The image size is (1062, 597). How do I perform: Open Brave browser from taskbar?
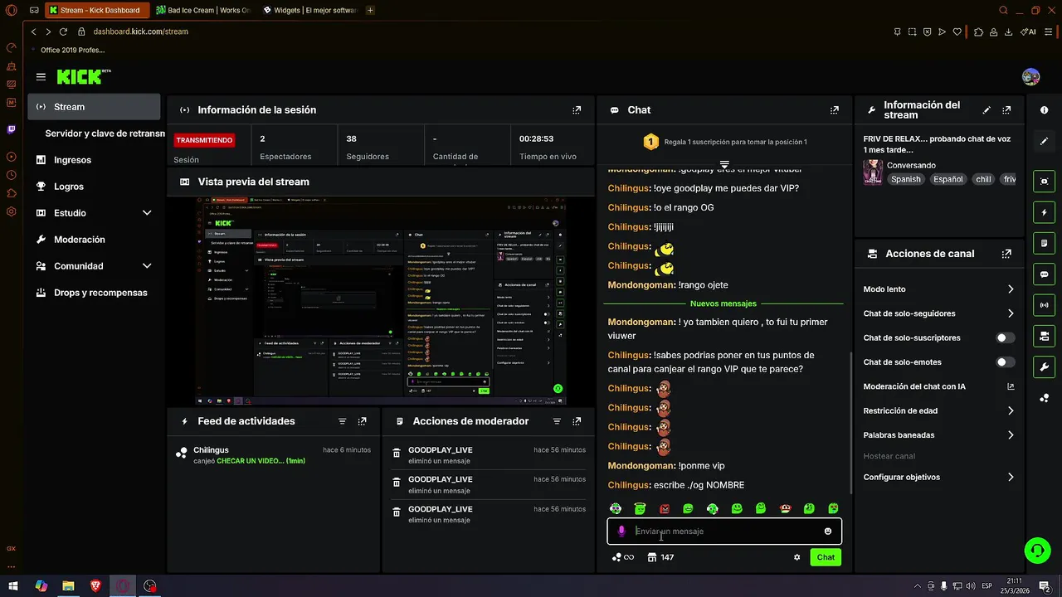(95, 585)
